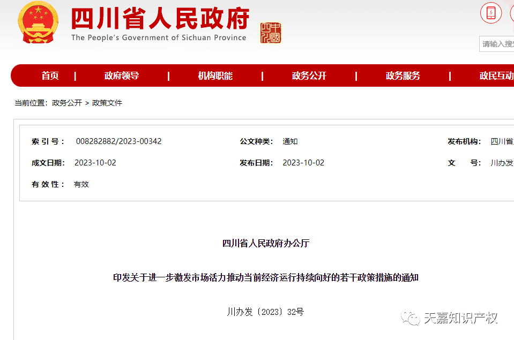
Task: Open the 首页 homepage menu
Action: click(50, 75)
